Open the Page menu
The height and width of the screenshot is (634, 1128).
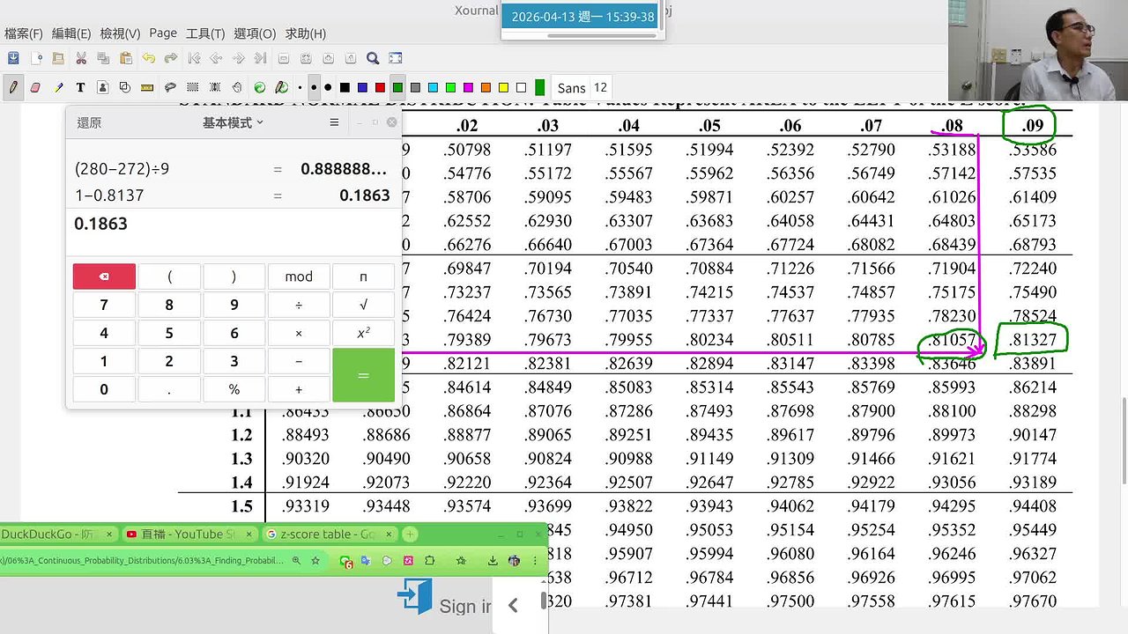click(x=163, y=33)
